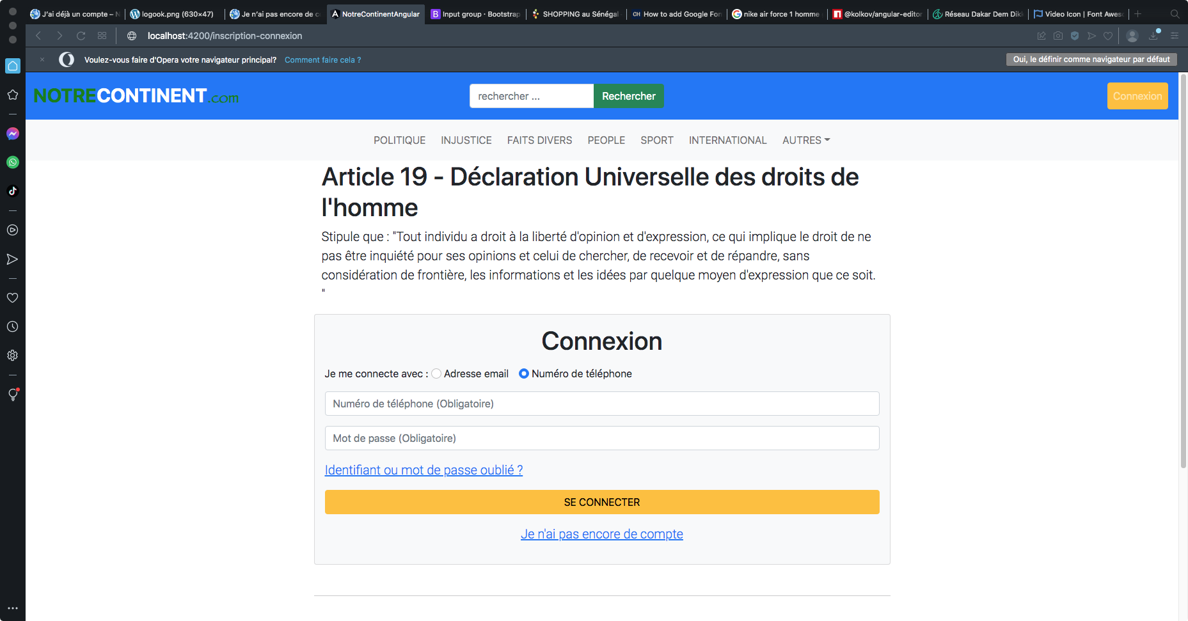Open WhatsApp from the sidebar
The height and width of the screenshot is (621, 1188).
[x=13, y=162]
